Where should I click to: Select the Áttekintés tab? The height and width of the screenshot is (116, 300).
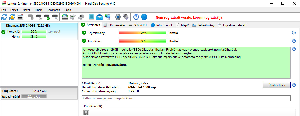pos(91,25)
